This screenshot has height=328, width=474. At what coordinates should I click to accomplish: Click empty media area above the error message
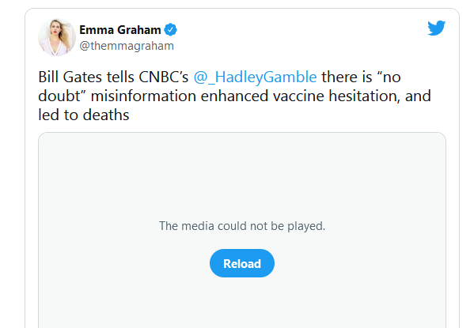242,175
